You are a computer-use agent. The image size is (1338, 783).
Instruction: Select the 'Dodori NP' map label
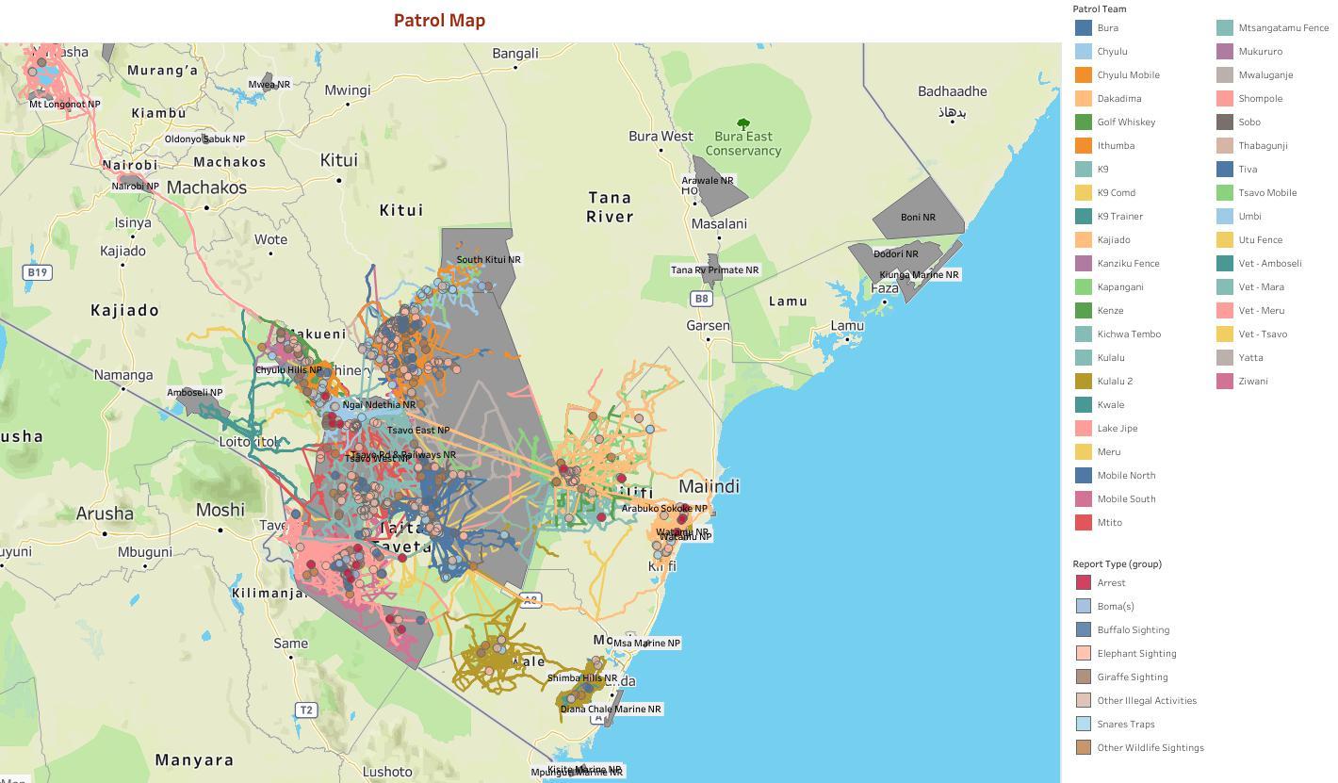pos(896,254)
